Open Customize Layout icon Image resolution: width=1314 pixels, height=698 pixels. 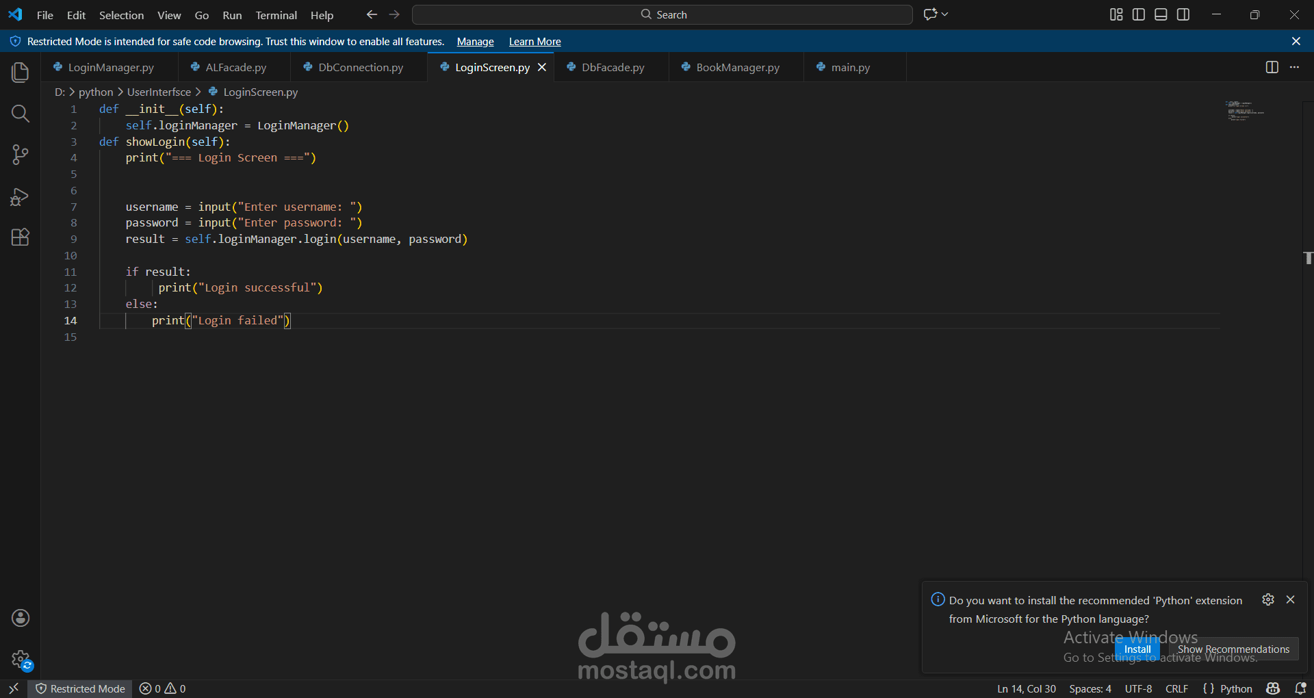(x=1116, y=14)
